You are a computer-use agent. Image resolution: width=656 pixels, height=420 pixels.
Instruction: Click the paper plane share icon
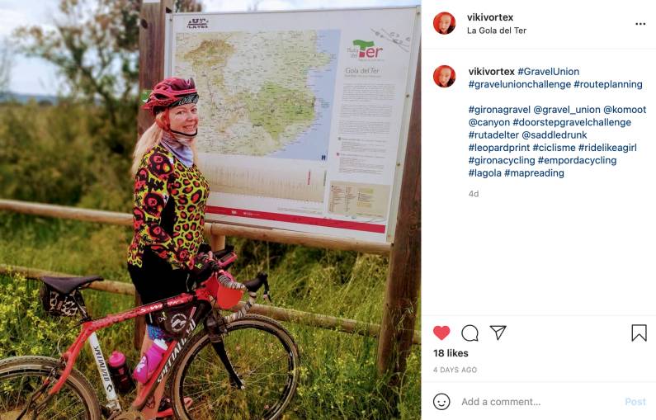coord(498,333)
